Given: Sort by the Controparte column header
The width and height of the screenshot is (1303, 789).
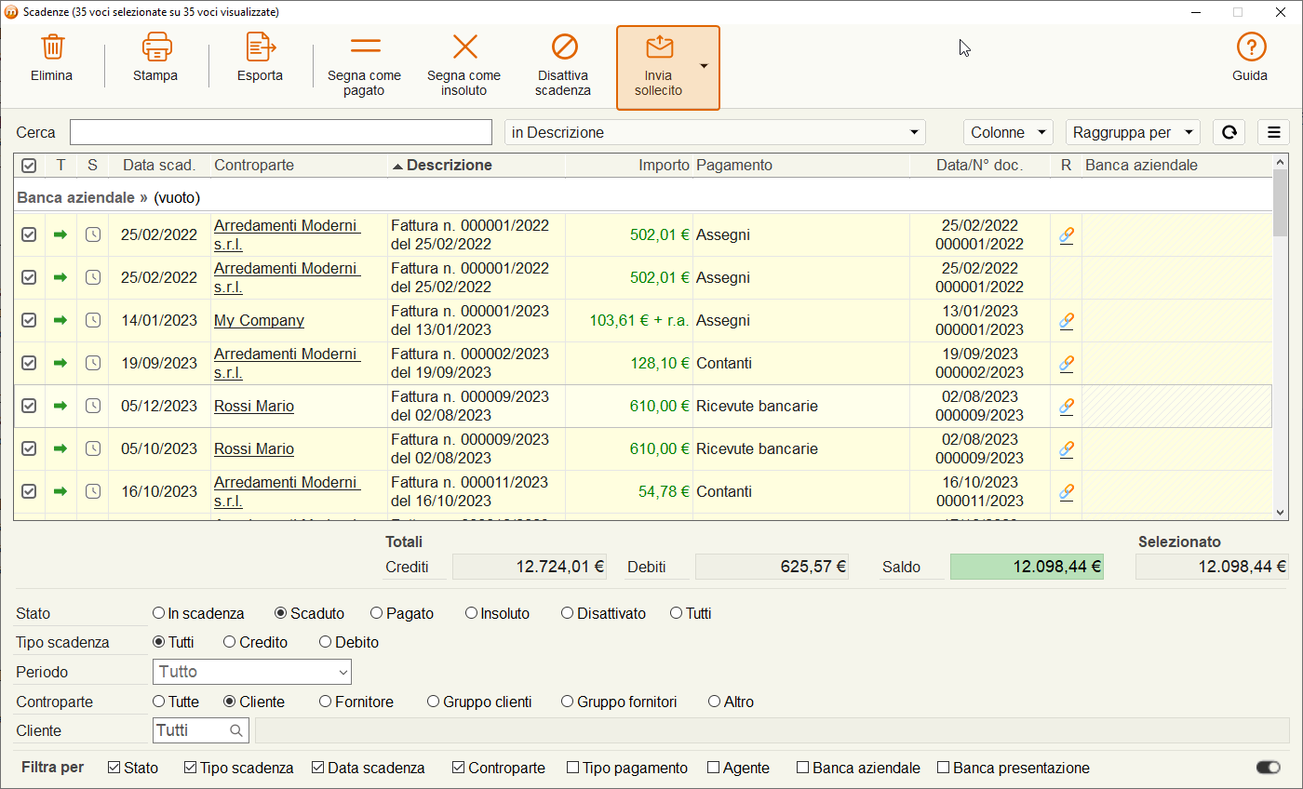Looking at the screenshot, I should pos(299,165).
